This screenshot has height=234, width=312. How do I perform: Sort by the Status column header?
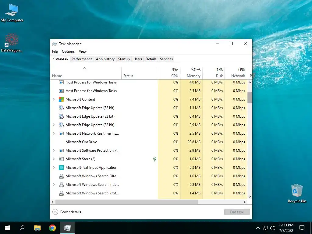pos(140,73)
